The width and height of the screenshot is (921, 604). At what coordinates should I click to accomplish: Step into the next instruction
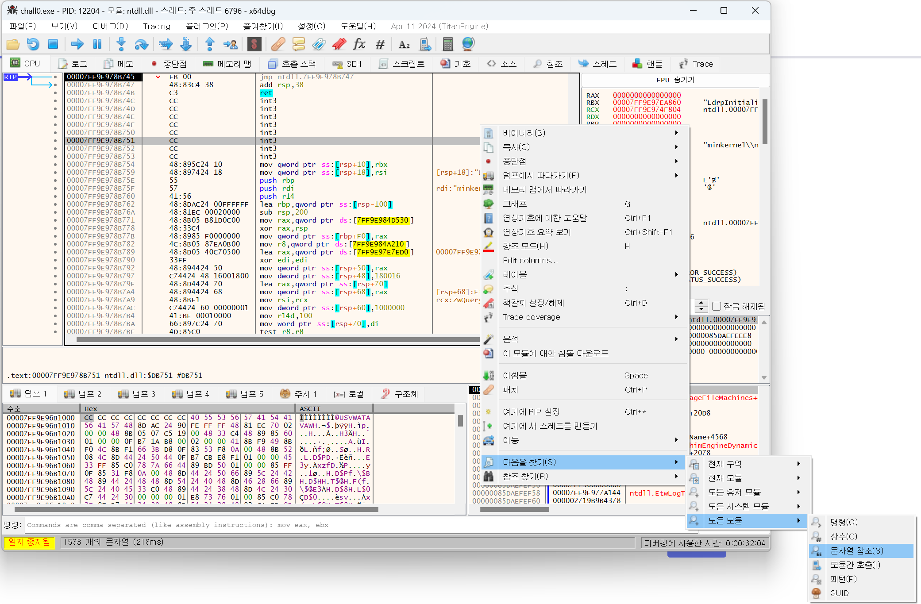tap(120, 44)
